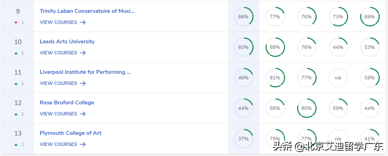Open the Trinity Laban Conservatoire link
388x156 pixels.
[x=87, y=11]
